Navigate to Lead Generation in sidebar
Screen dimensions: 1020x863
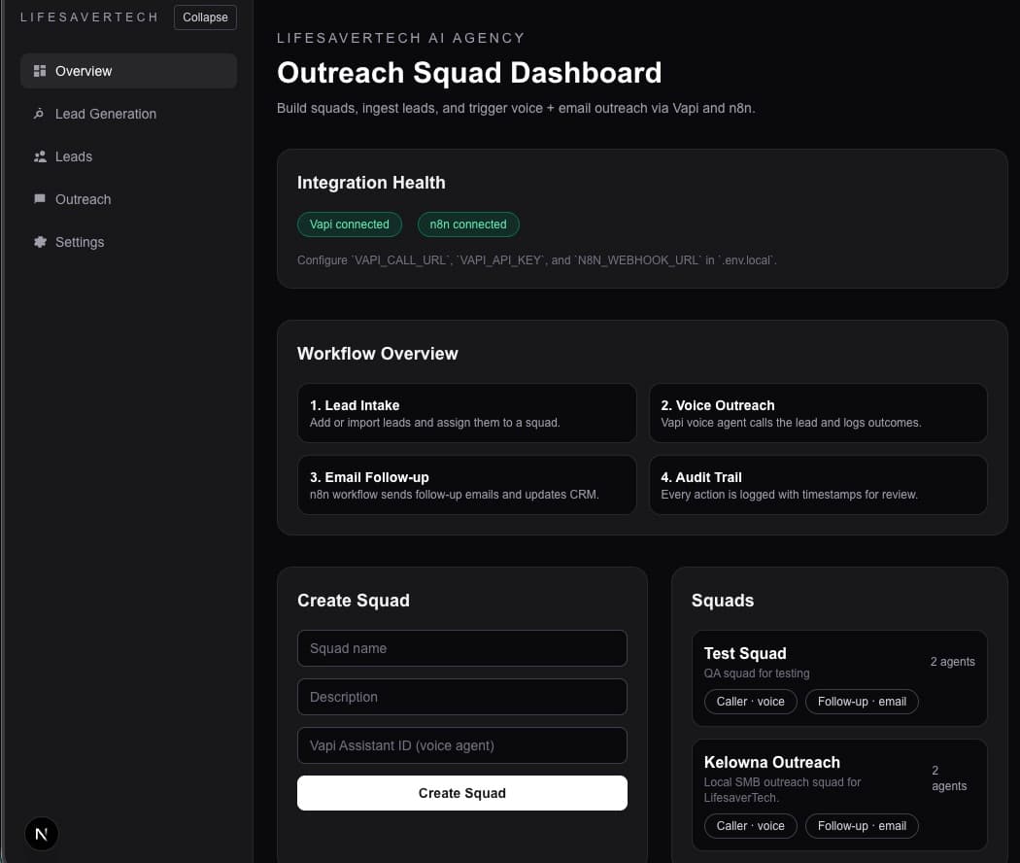(105, 114)
